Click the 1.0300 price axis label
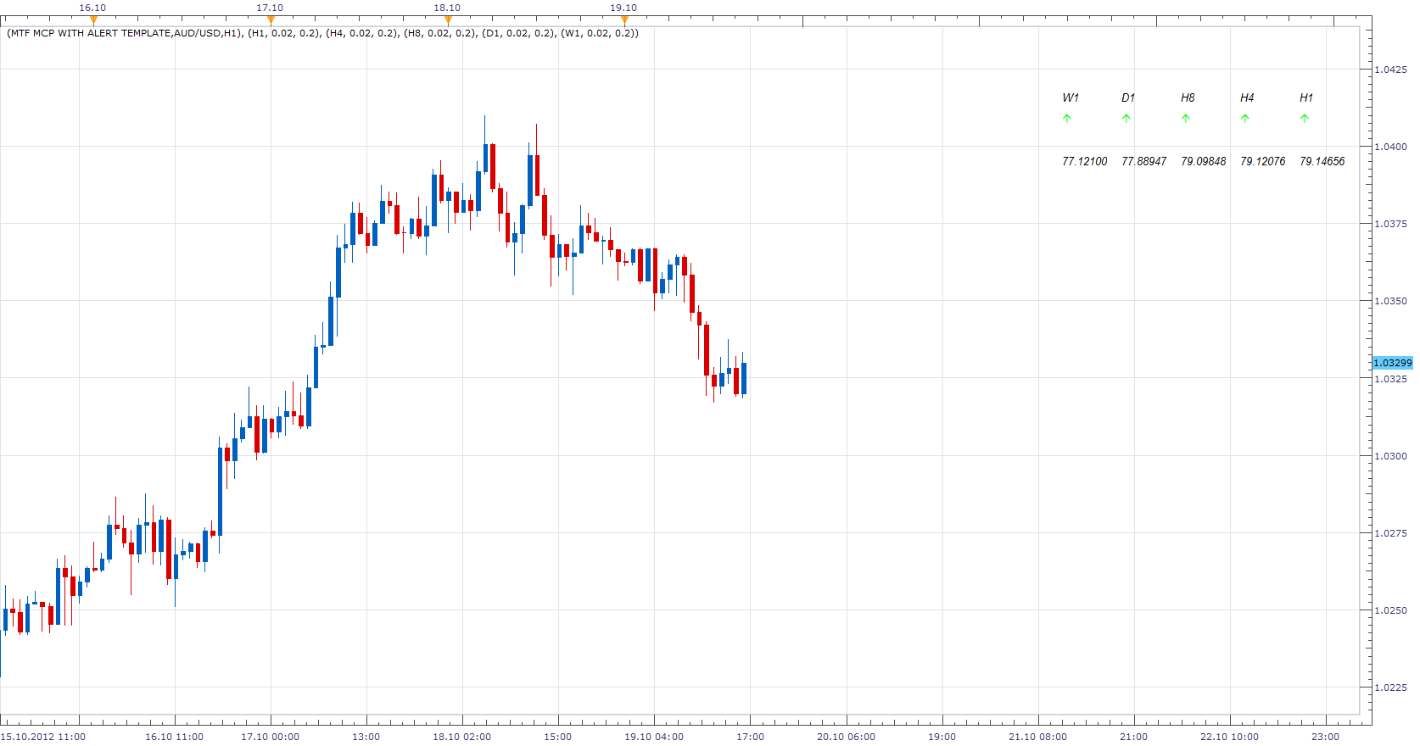Image resolution: width=1420 pixels, height=746 pixels. pos(1390,456)
